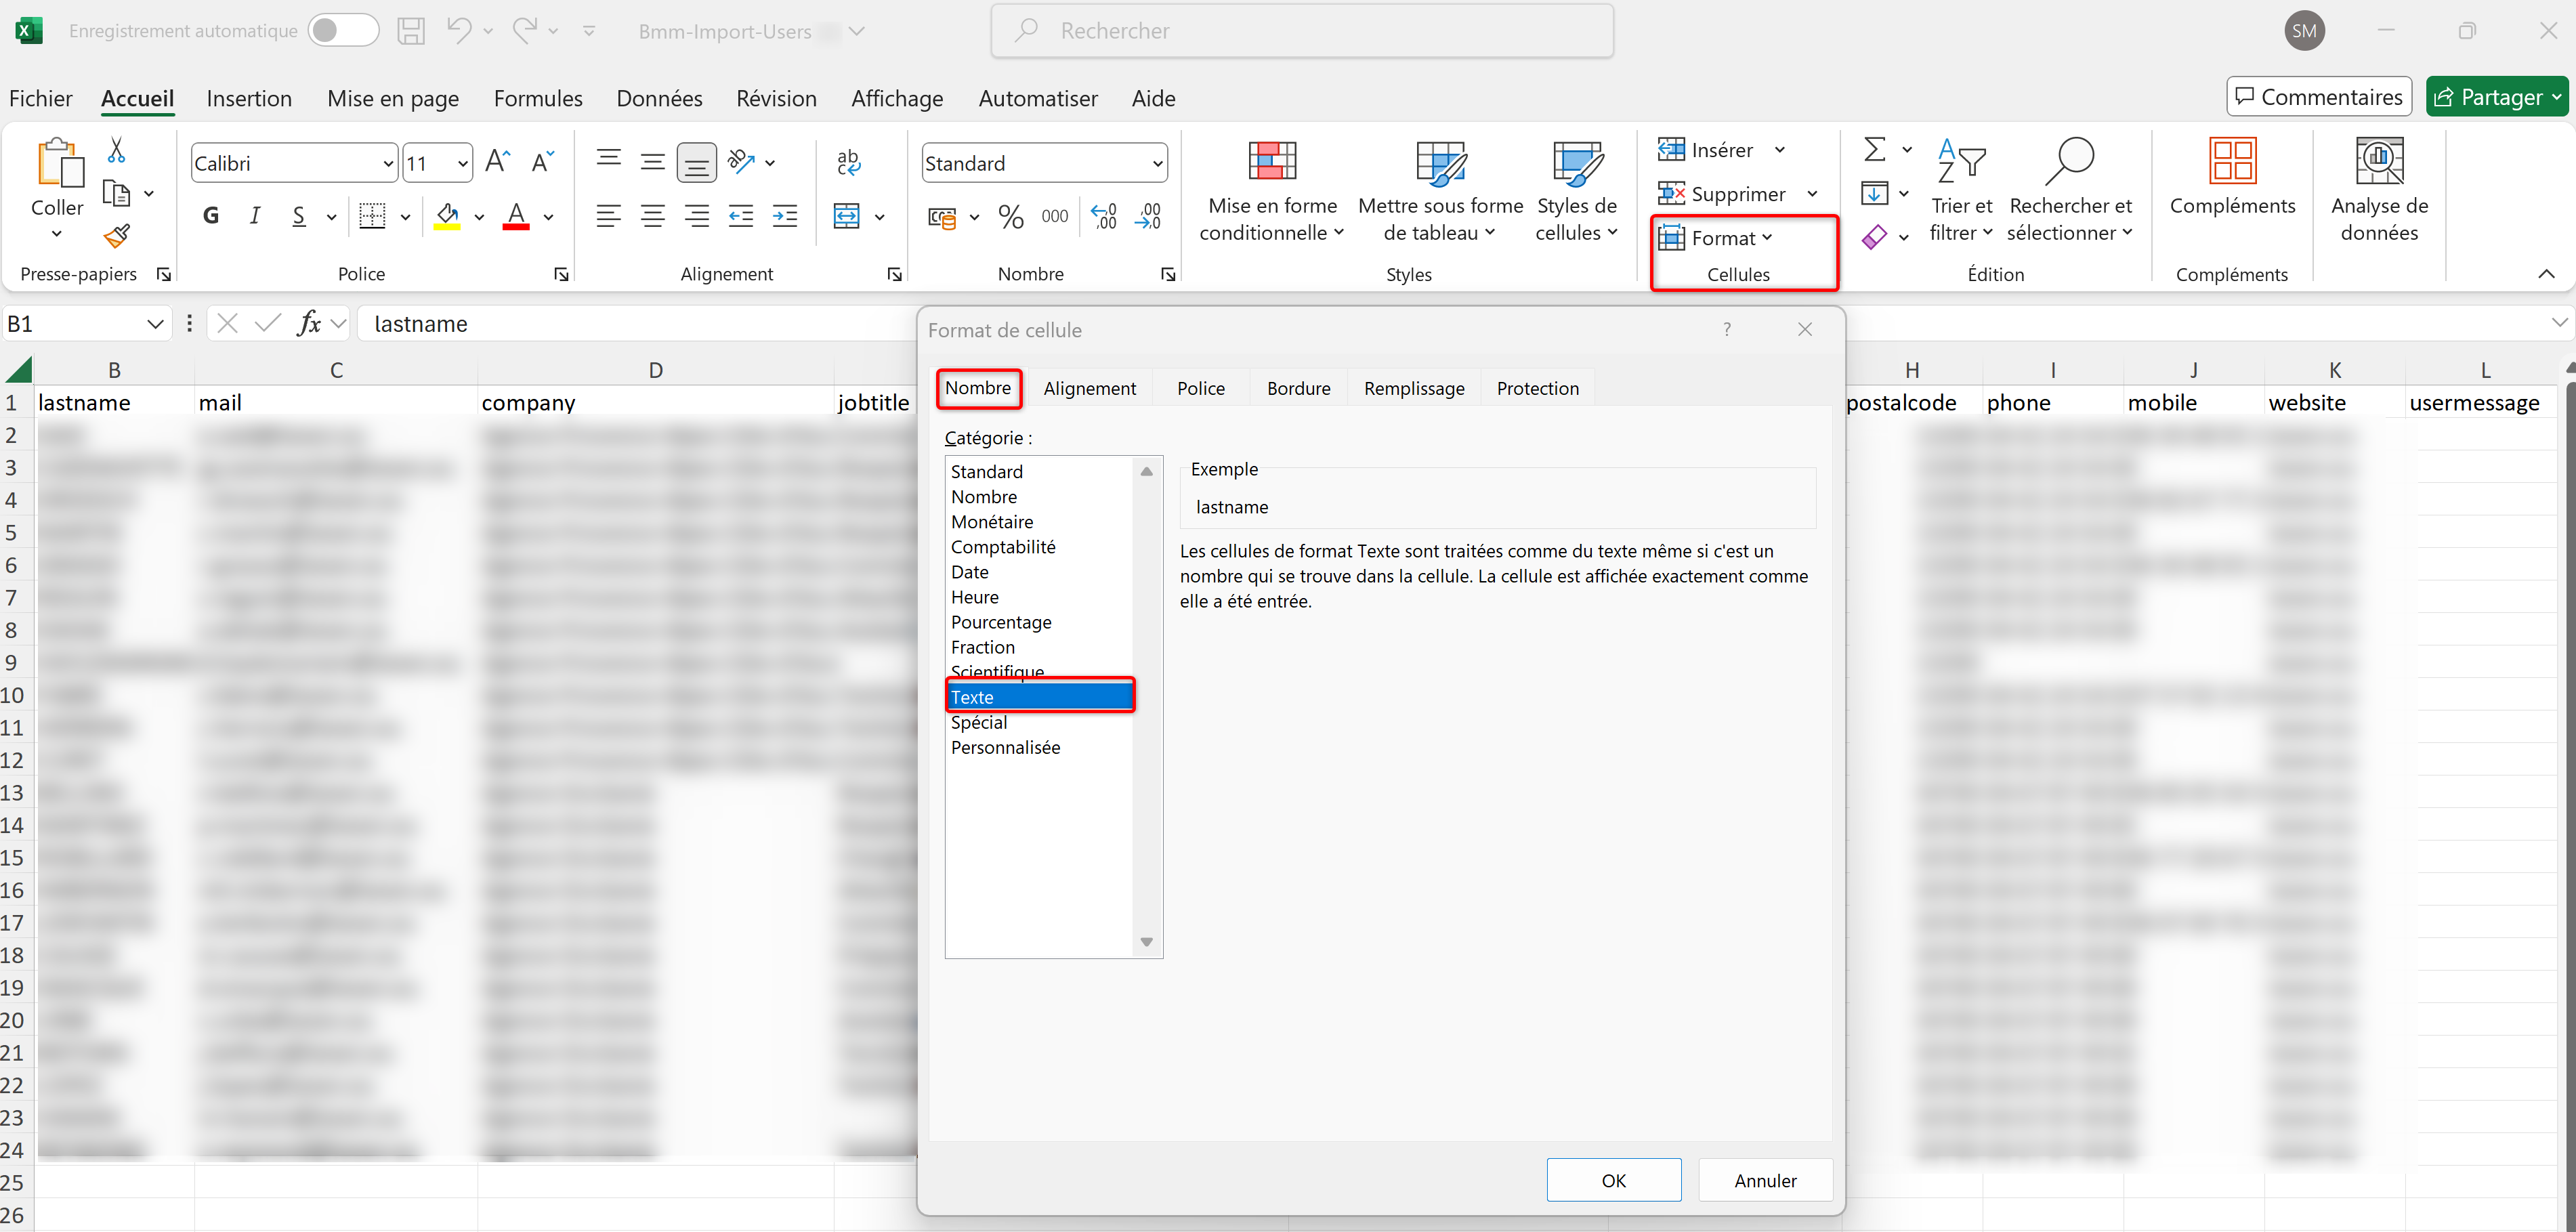Screen dimensions: 2576x1232
Task: Select Date in the Catégorie list
Action: point(969,572)
